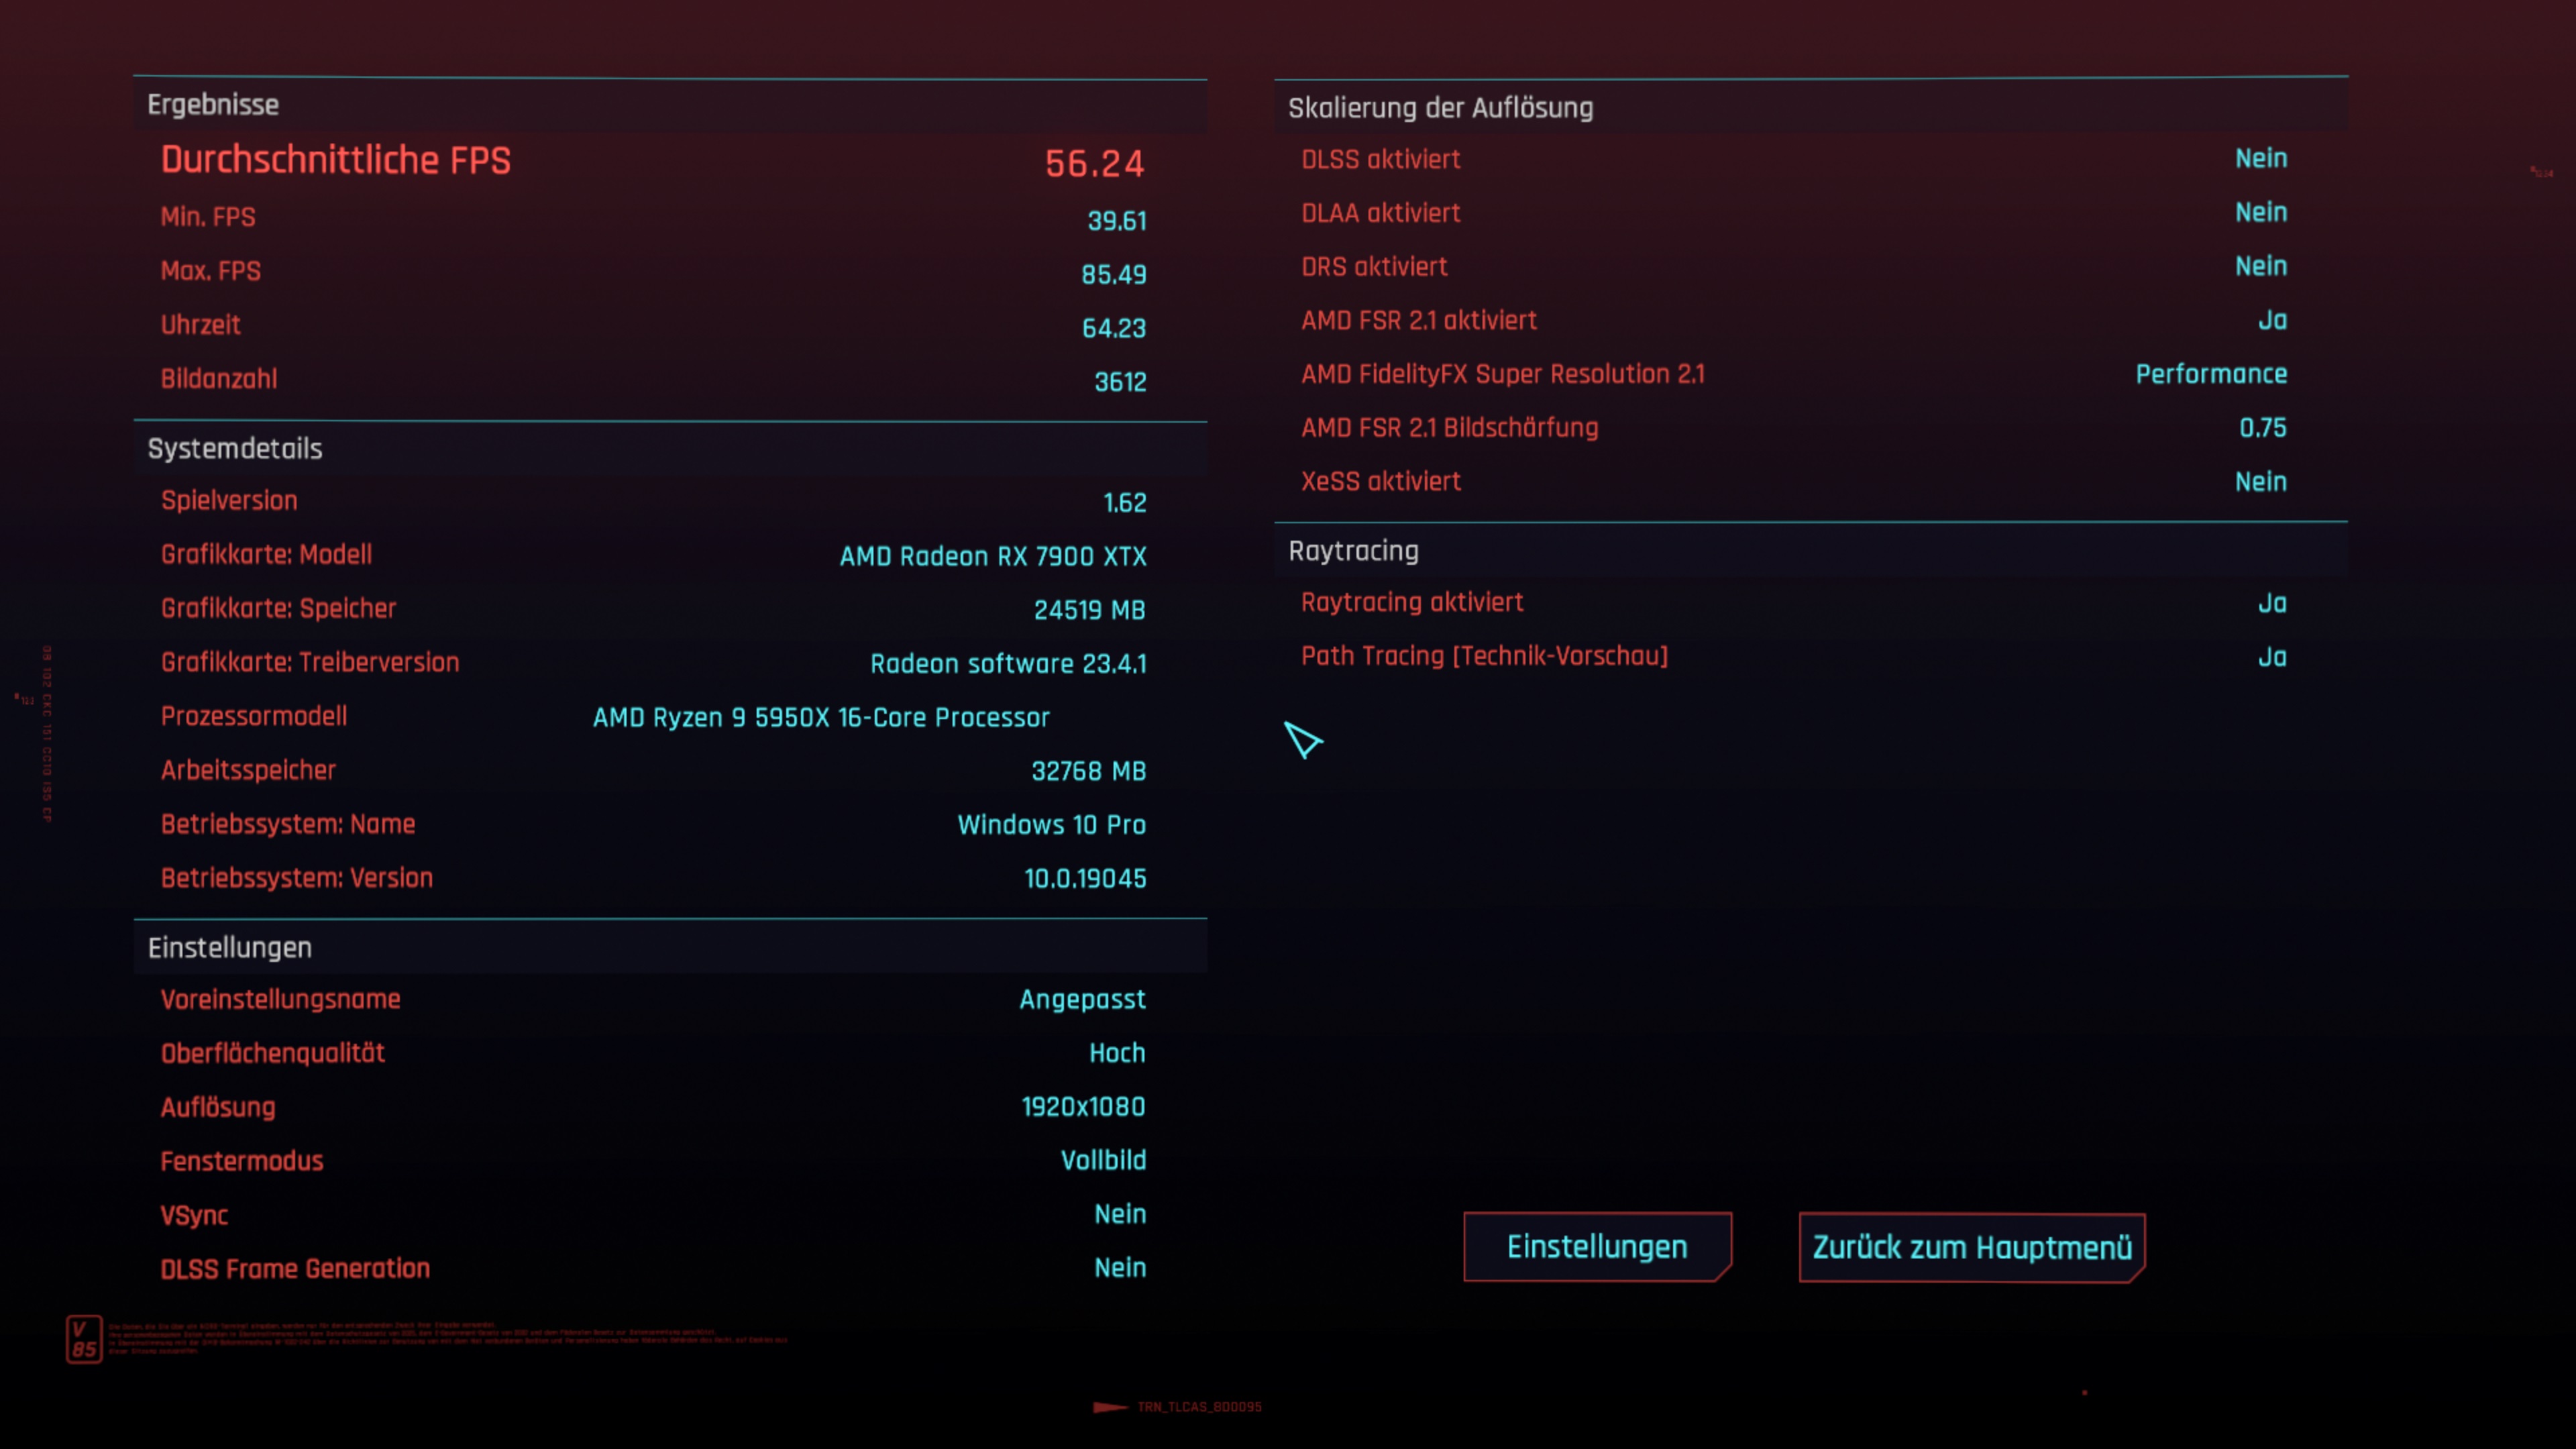Click the Min. FPS label

(x=208, y=217)
